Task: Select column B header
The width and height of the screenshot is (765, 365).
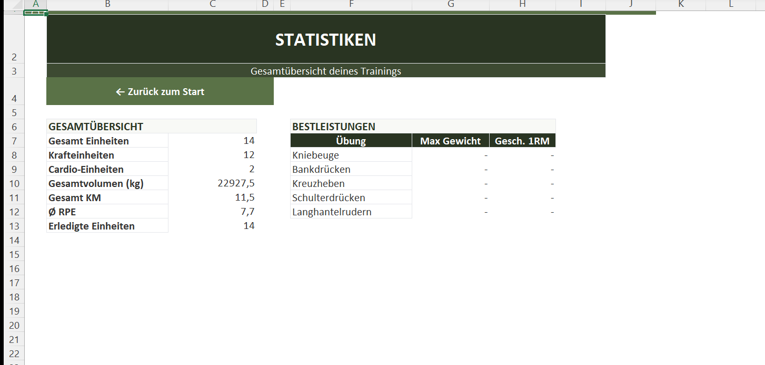Action: click(x=107, y=4)
